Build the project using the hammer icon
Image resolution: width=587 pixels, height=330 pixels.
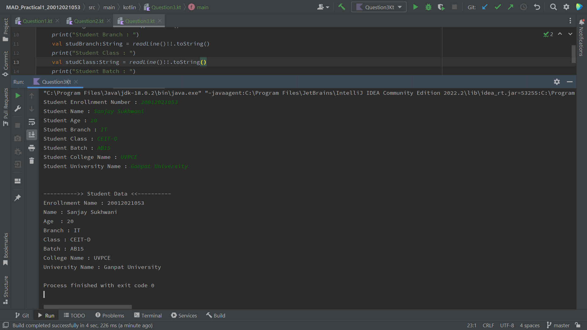341,7
